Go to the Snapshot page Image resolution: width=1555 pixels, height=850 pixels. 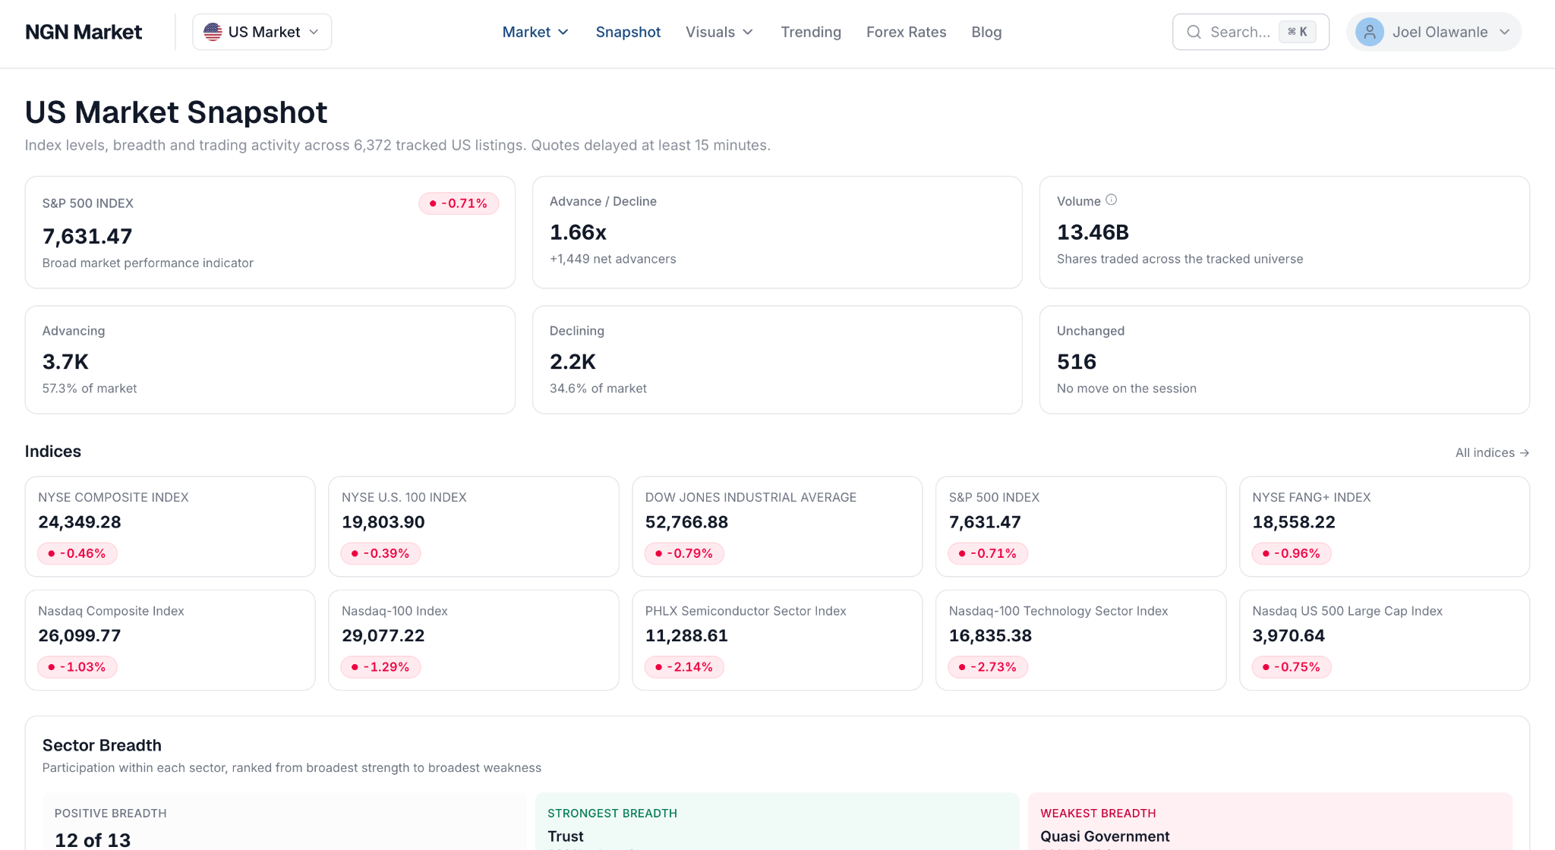point(628,32)
